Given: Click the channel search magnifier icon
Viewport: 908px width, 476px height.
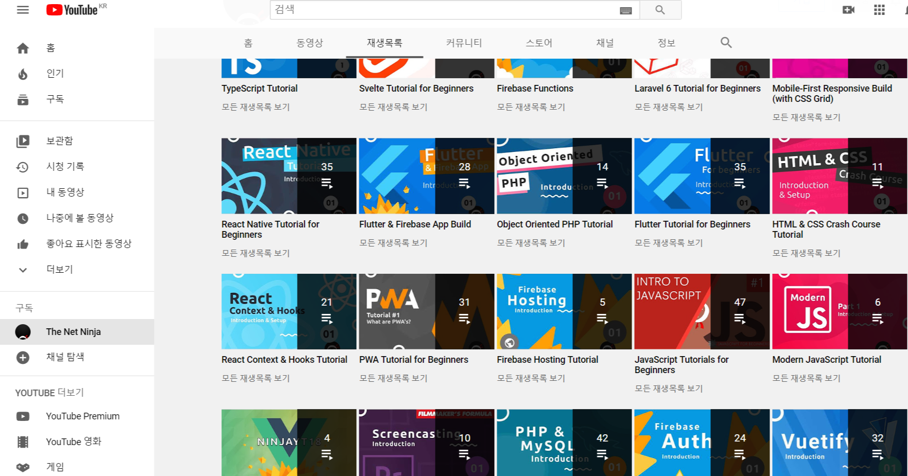Looking at the screenshot, I should (x=726, y=43).
